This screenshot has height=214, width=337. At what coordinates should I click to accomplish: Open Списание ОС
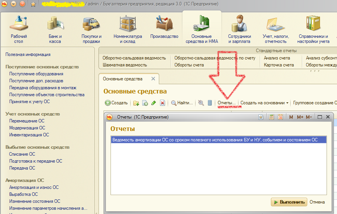pyautogui.click(x=22, y=154)
